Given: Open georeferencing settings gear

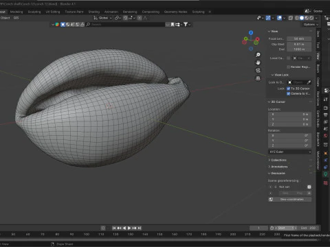Looking at the screenshot, I should pos(309,187).
